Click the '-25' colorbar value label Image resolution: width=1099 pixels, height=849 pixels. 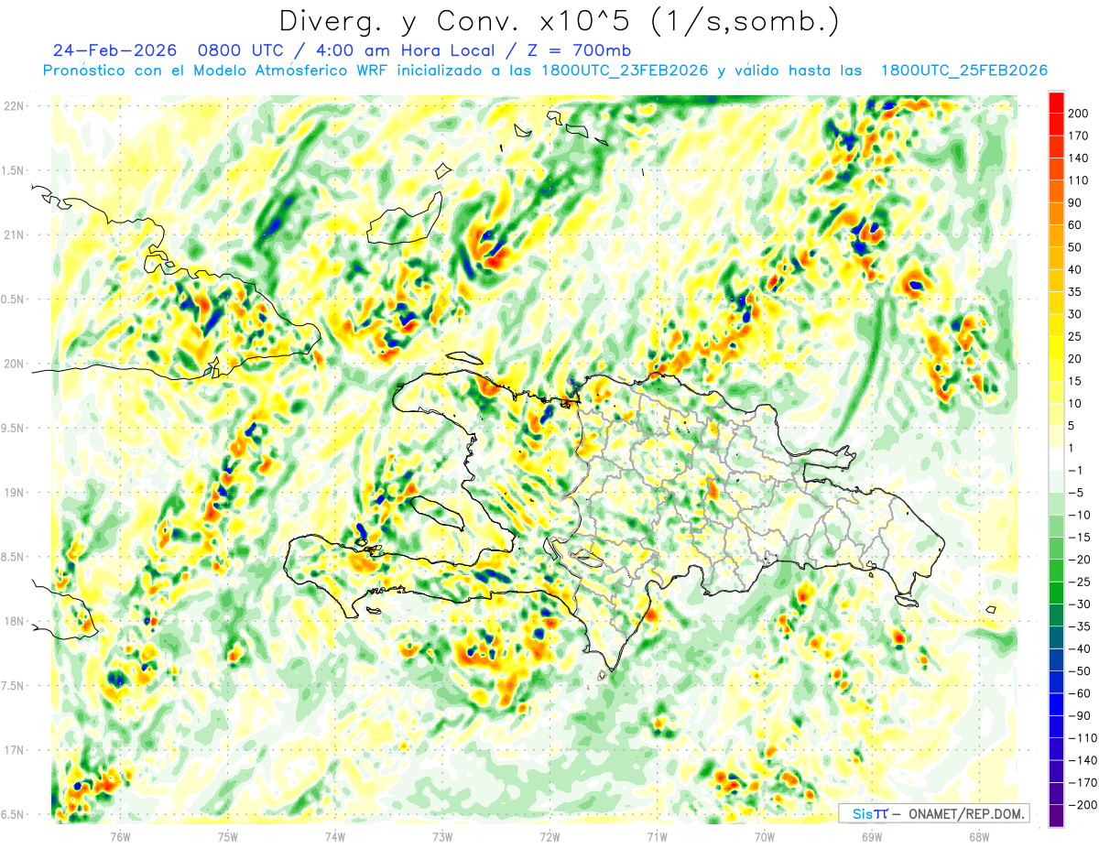pyautogui.click(x=1078, y=582)
